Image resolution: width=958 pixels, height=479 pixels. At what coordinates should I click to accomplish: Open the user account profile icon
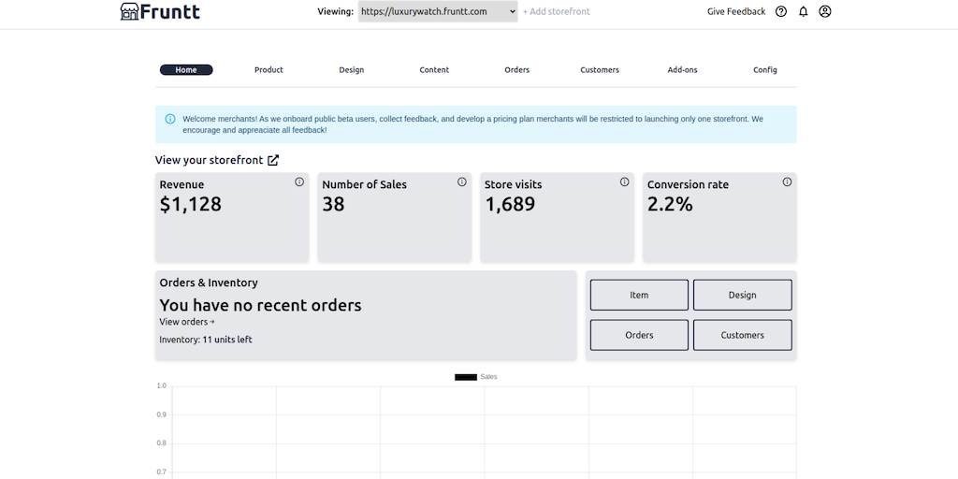pyautogui.click(x=824, y=12)
